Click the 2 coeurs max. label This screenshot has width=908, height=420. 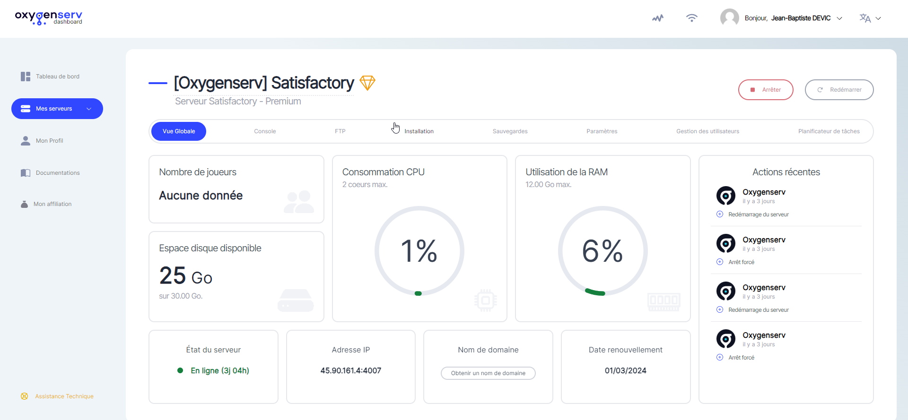point(365,185)
